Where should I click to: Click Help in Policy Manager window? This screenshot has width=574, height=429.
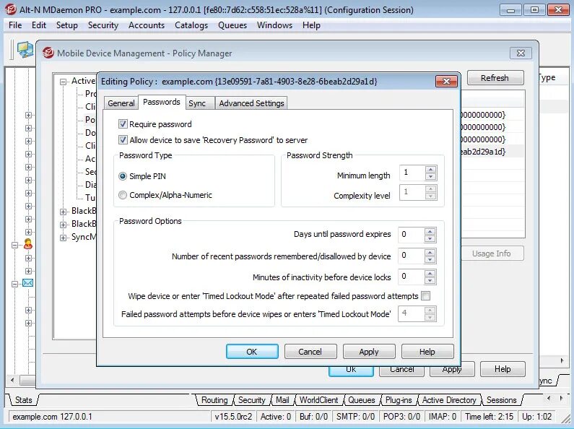[503, 369]
